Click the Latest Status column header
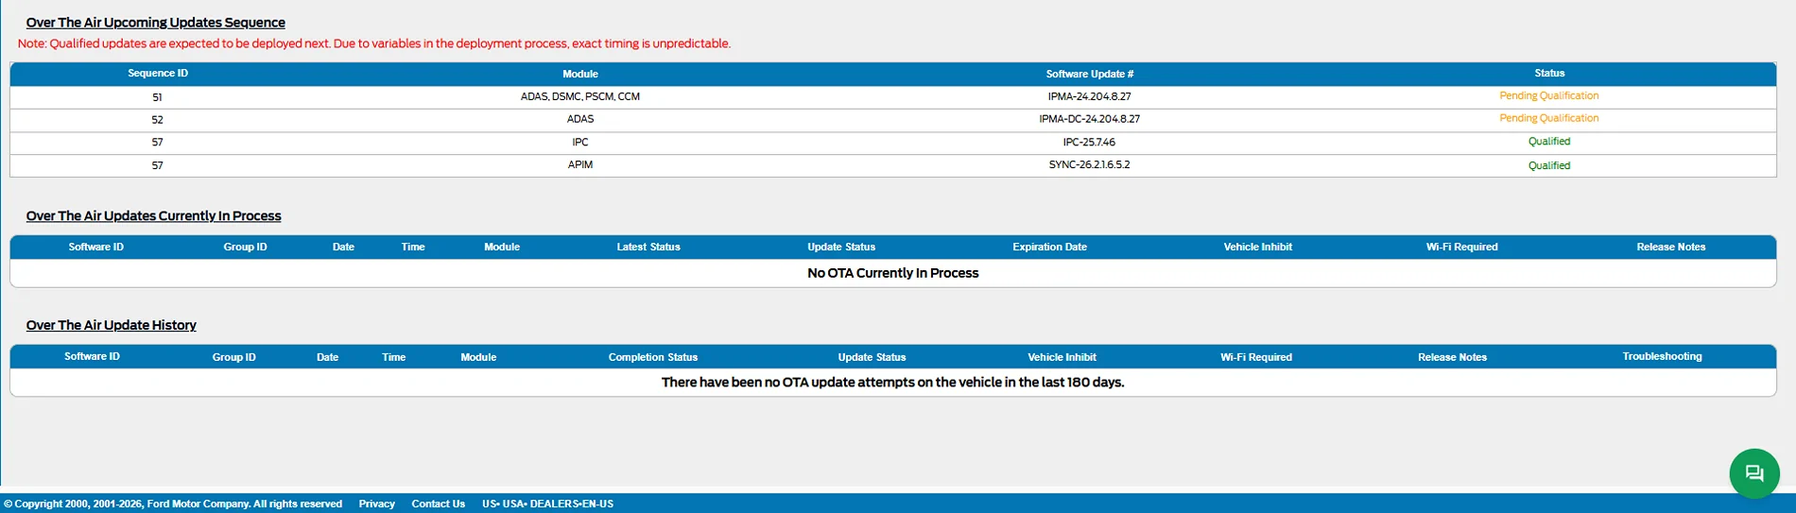 coord(648,247)
